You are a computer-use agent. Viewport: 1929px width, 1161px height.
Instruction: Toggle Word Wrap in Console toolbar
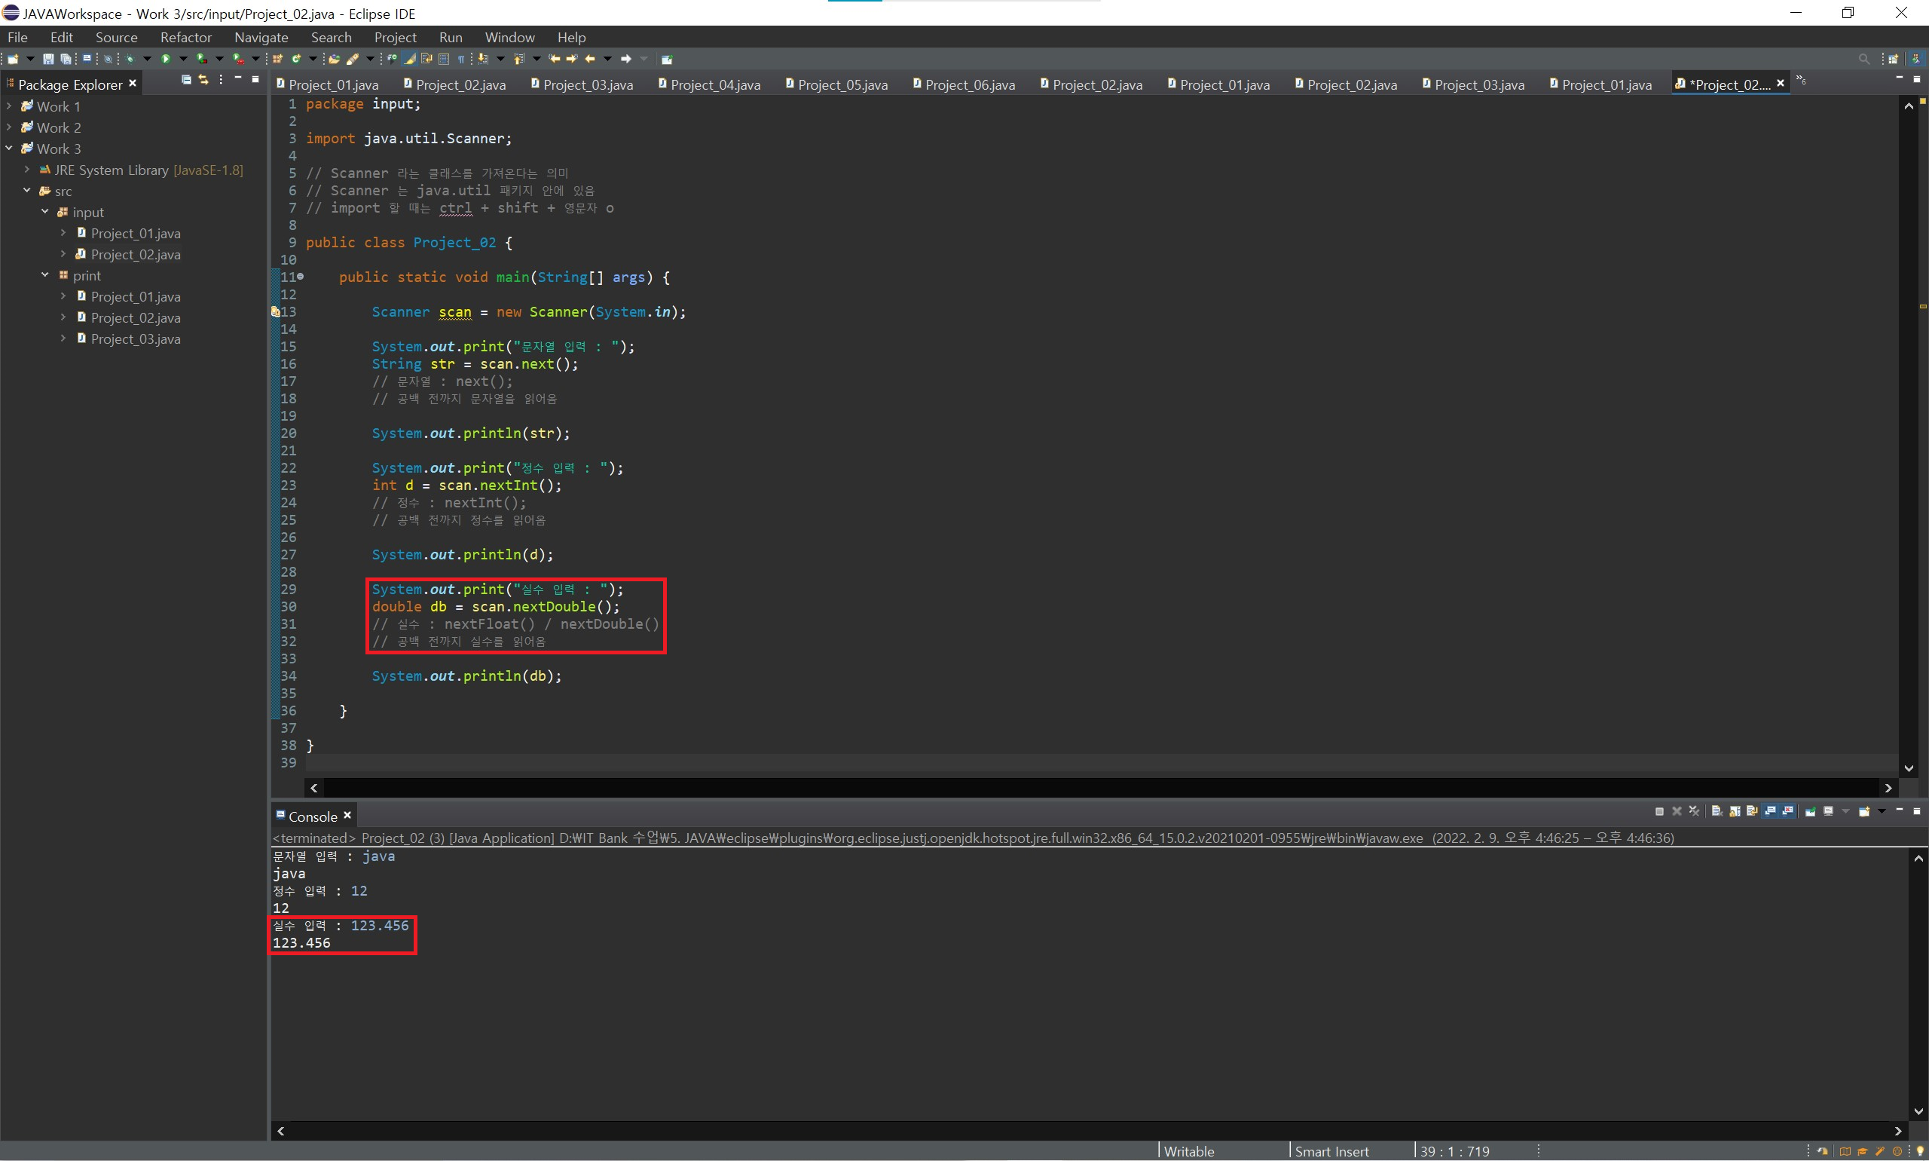pos(1751,811)
